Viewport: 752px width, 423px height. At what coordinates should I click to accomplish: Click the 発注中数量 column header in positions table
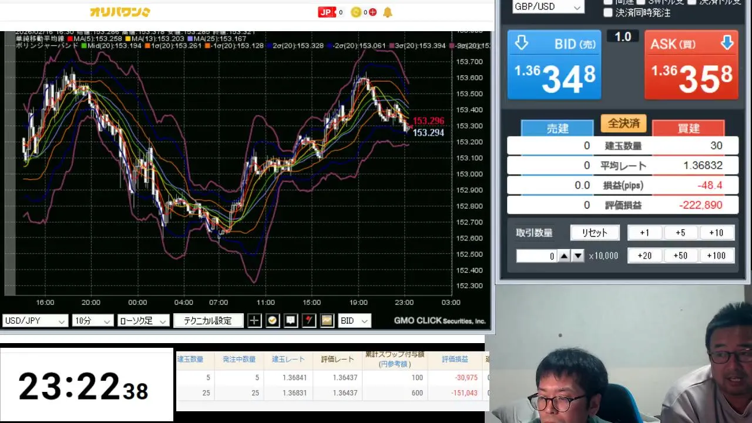(239, 360)
